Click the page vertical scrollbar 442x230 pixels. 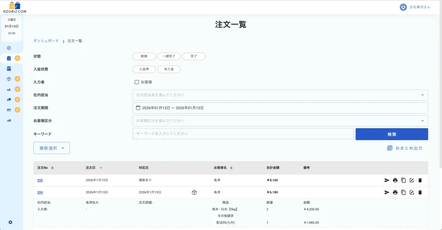pyautogui.click(x=440, y=84)
